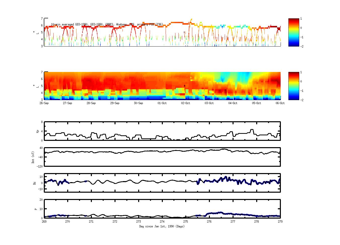
Task: Click the satellite L* orbit track panel
Action: (162, 35)
